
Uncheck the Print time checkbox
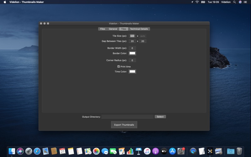pos(119,67)
